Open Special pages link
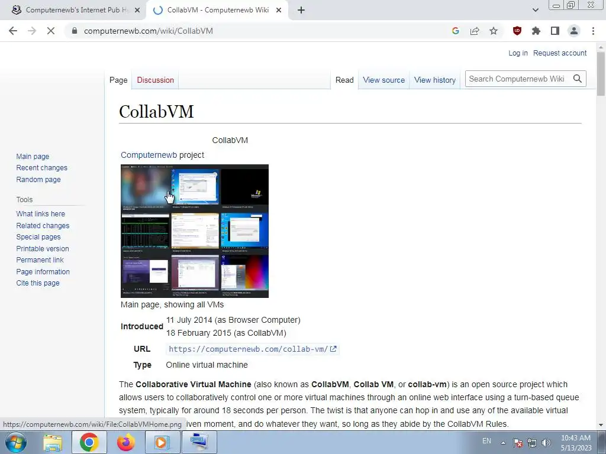Screen dimensions: 606x454 (38, 237)
